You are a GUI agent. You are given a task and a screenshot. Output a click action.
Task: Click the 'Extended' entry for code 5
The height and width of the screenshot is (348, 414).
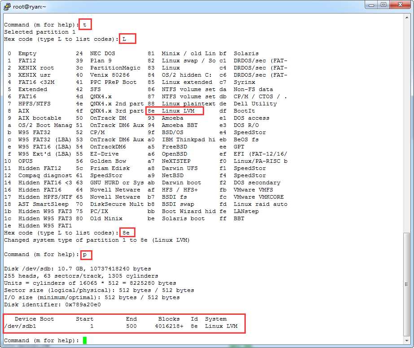pos(32,90)
